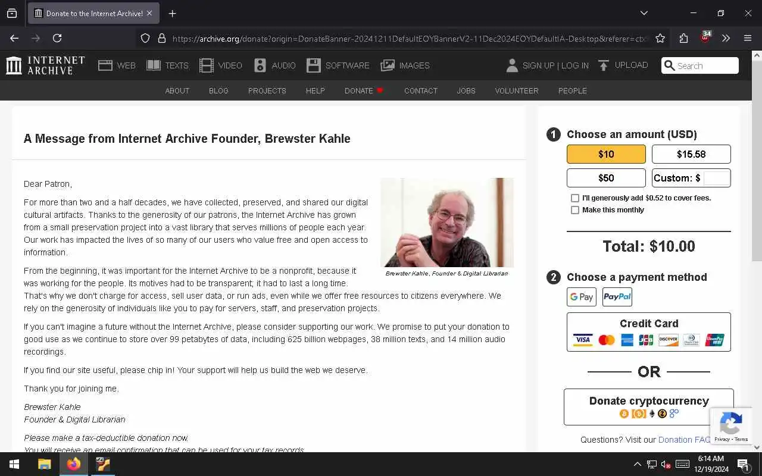762x476 pixels.
Task: Open the tracking protection shield icon
Action: [x=145, y=39]
